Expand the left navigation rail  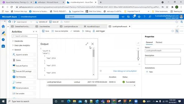click(5, 21)
